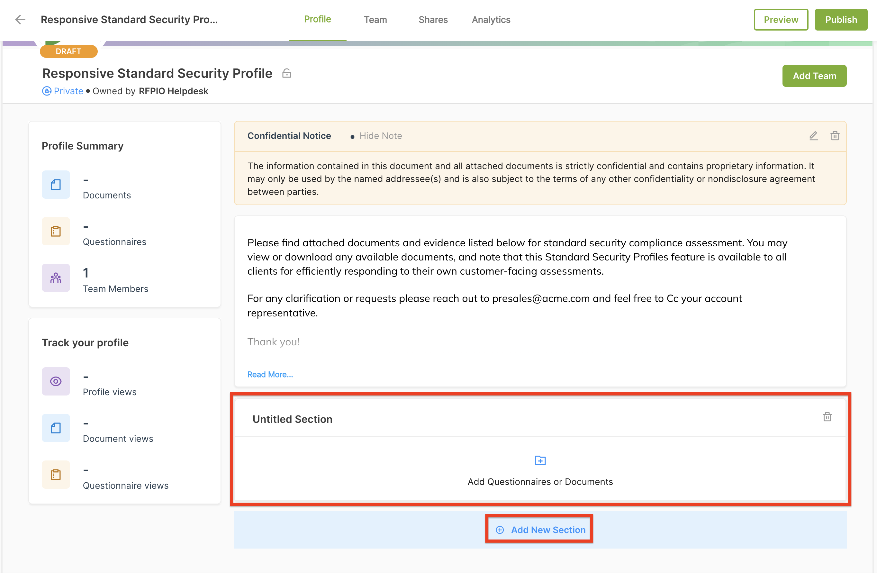
Task: Click the unlock icon beside the profile title
Action: (x=287, y=73)
